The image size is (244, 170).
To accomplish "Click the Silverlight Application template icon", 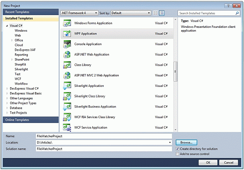I will tap(67, 86).
